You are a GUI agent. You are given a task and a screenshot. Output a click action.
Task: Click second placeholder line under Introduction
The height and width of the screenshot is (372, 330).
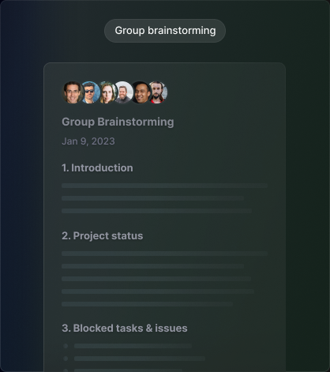tap(152, 198)
